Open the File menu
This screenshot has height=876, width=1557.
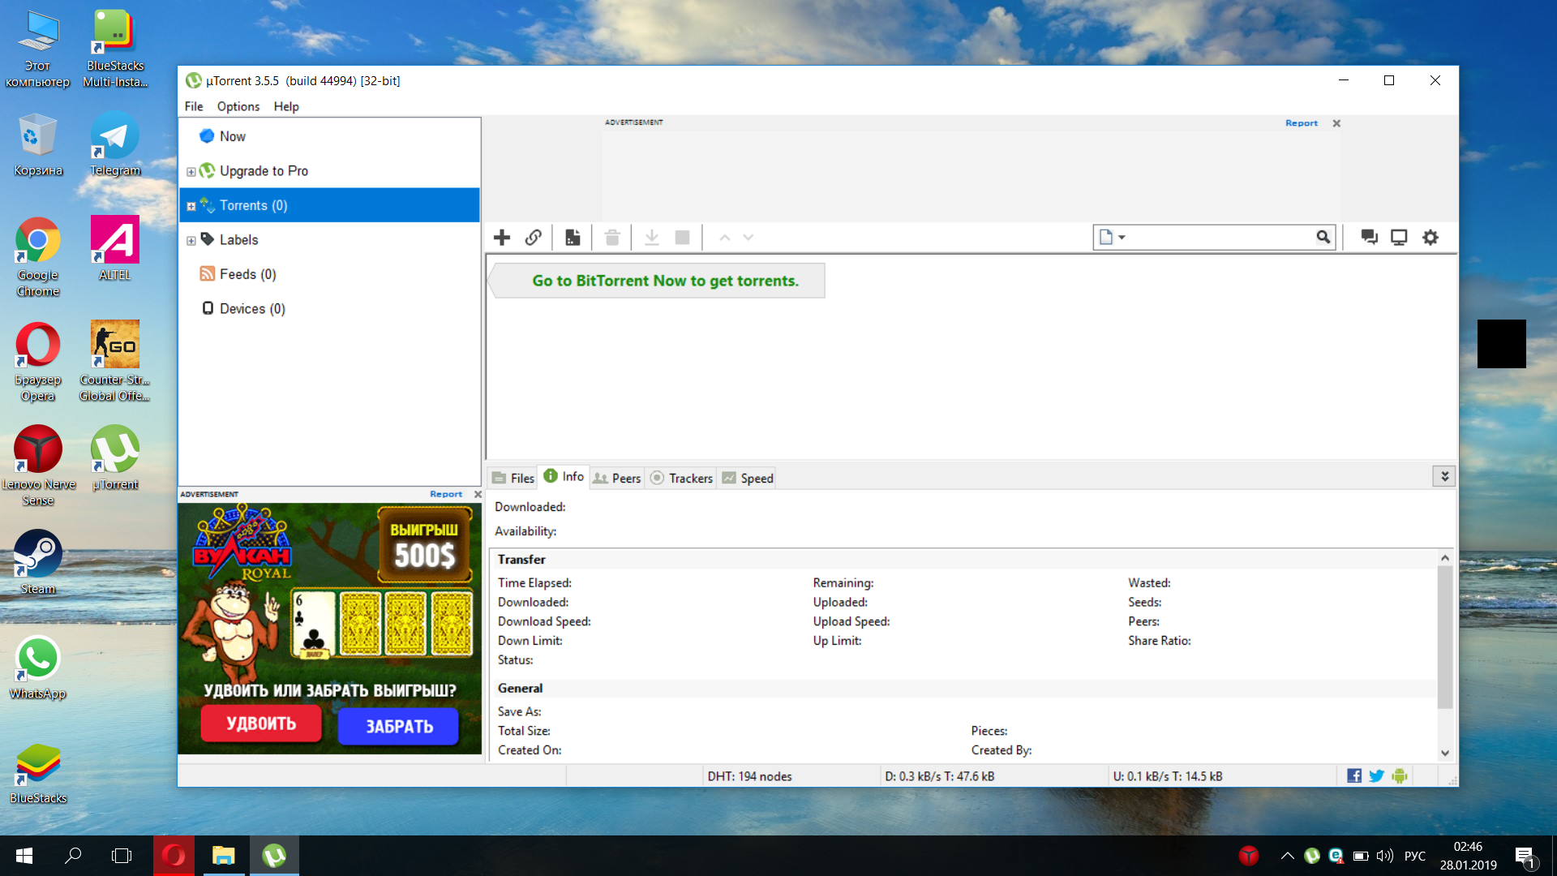(x=194, y=106)
